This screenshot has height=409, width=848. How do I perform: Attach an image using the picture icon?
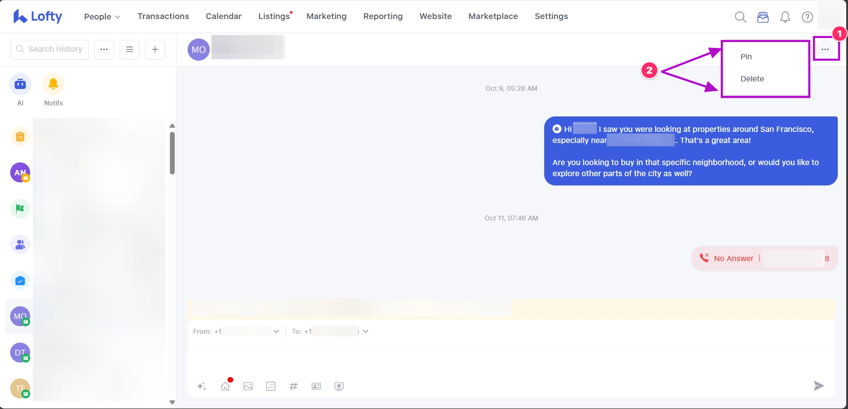[248, 386]
